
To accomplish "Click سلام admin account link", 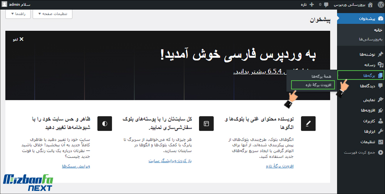I will coord(20,5).
